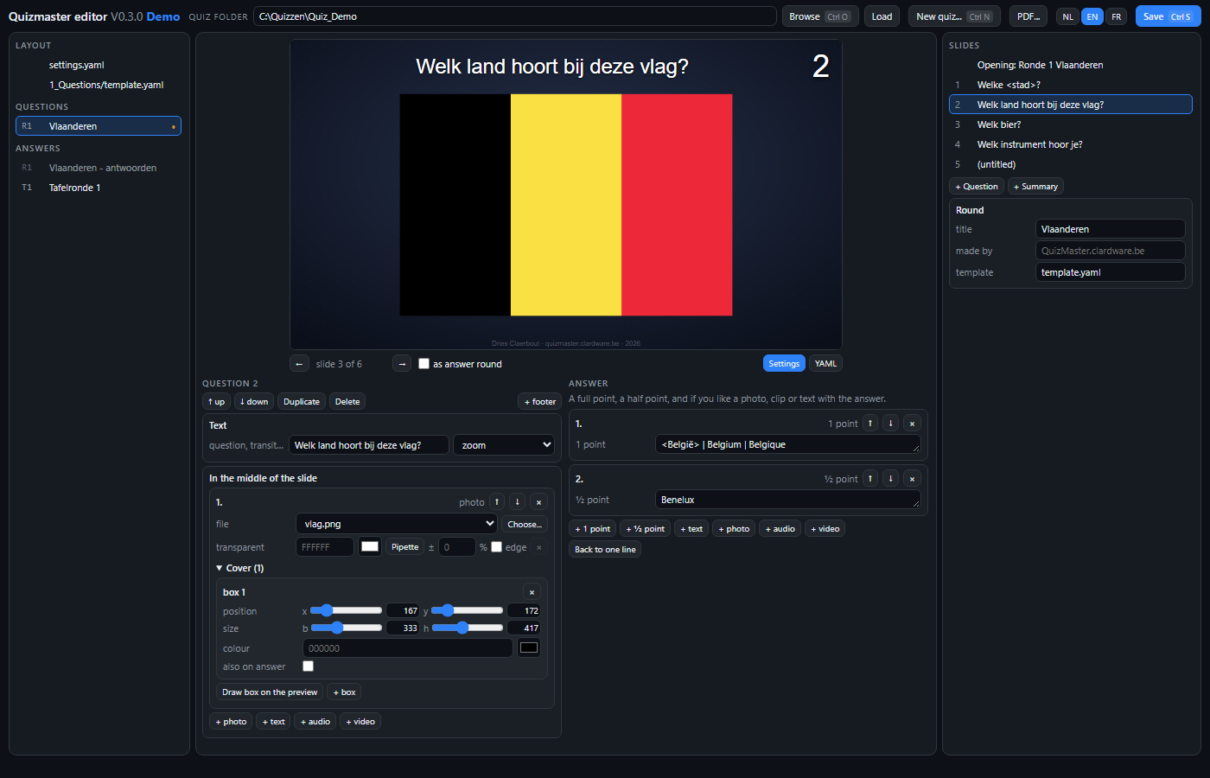Tick the 'as answer round' checkbox
1210x778 pixels.
point(423,364)
